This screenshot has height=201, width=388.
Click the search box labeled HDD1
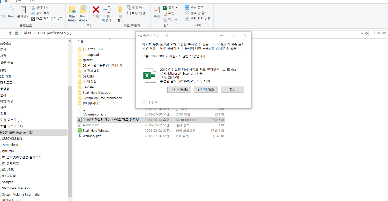tap(380, 33)
